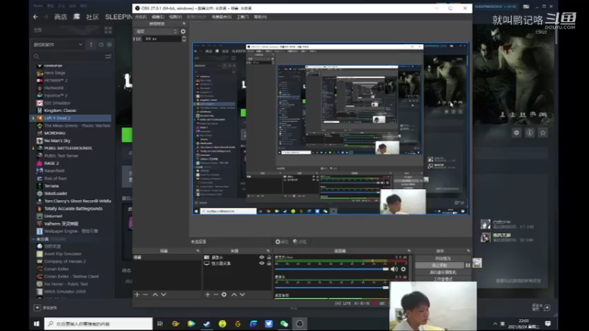Toggle Steam library ready-to-play filter icon
The width and height of the screenshot is (589, 331).
click(x=109, y=45)
